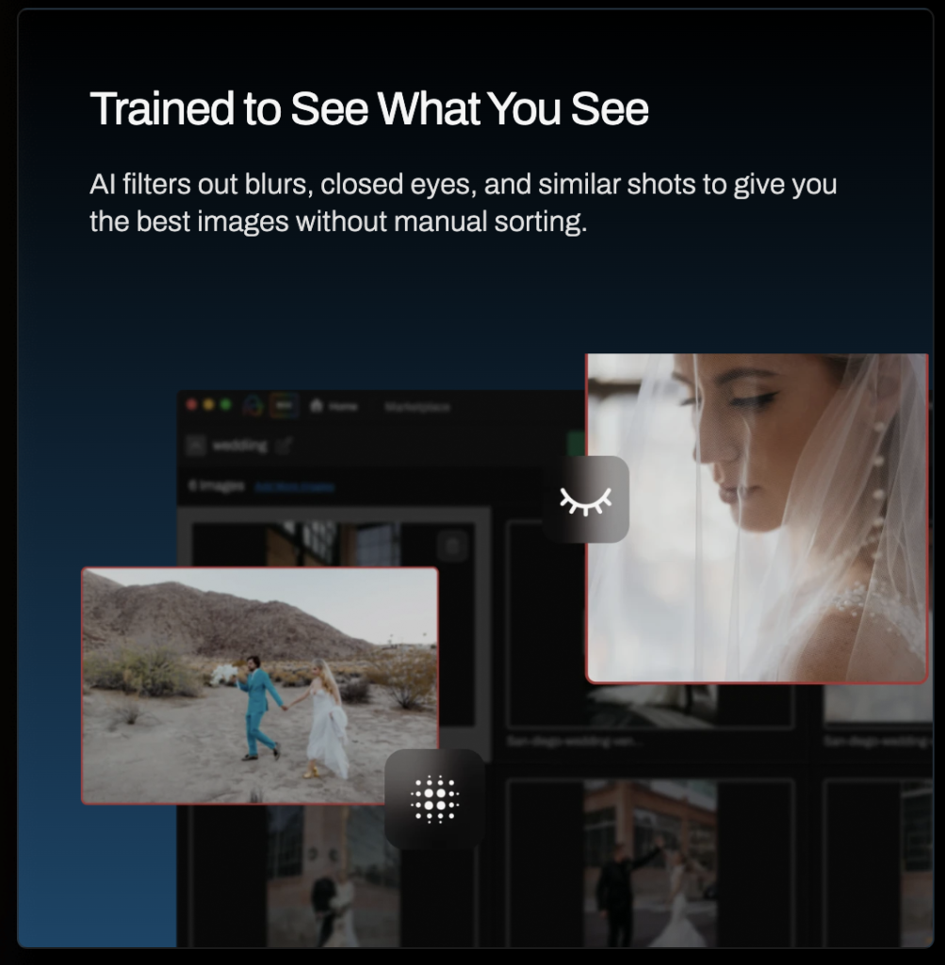Open the desert couple holding hands photo
Image resolution: width=945 pixels, height=965 pixels.
[x=260, y=686]
